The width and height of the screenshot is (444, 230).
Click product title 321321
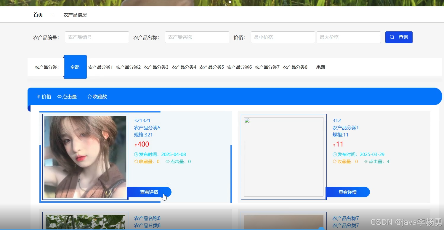pos(142,120)
